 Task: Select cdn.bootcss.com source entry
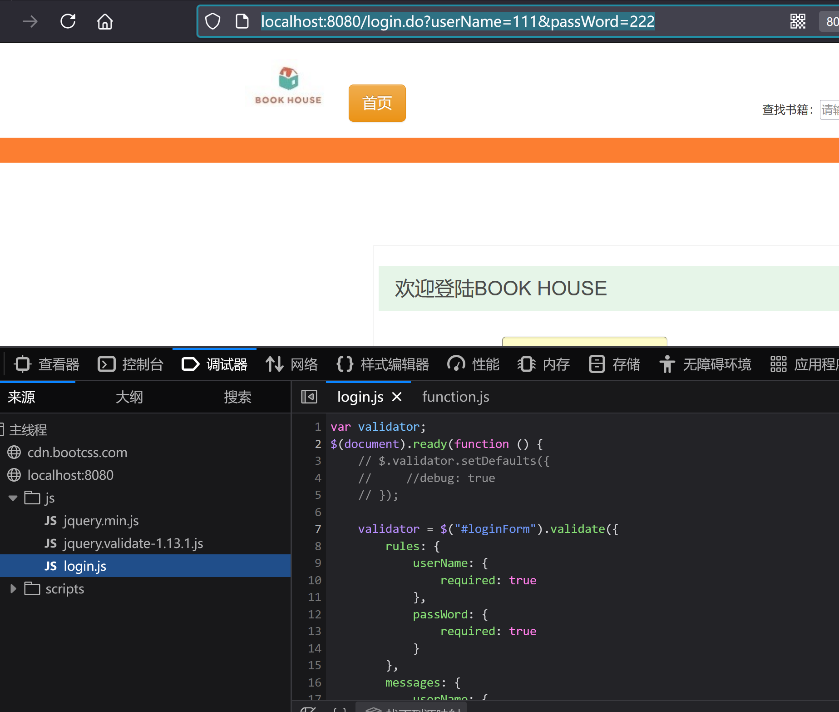point(77,452)
